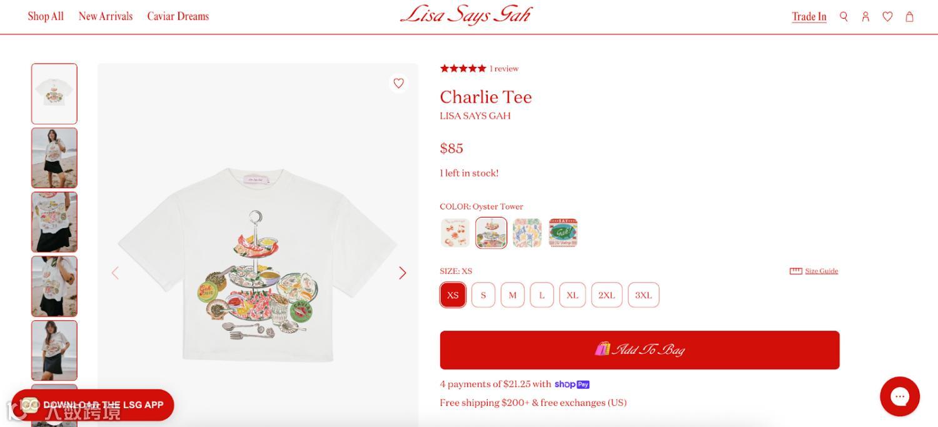This screenshot has height=427, width=938.
Task: Open the New Arrivals menu
Action: pos(106,16)
